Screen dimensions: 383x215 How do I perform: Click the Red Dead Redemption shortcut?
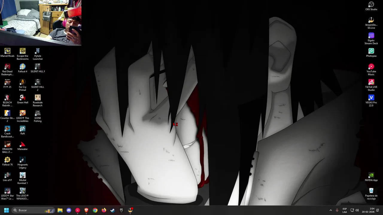coord(7,70)
